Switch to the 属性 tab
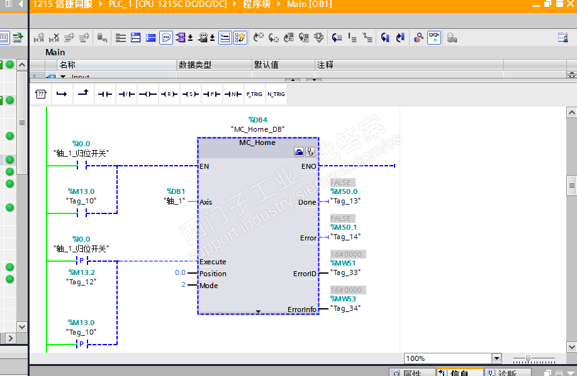Image resolution: width=577 pixels, height=376 pixels. 412,372
